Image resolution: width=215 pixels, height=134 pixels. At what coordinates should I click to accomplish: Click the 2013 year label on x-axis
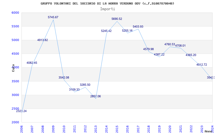coord(96,129)
